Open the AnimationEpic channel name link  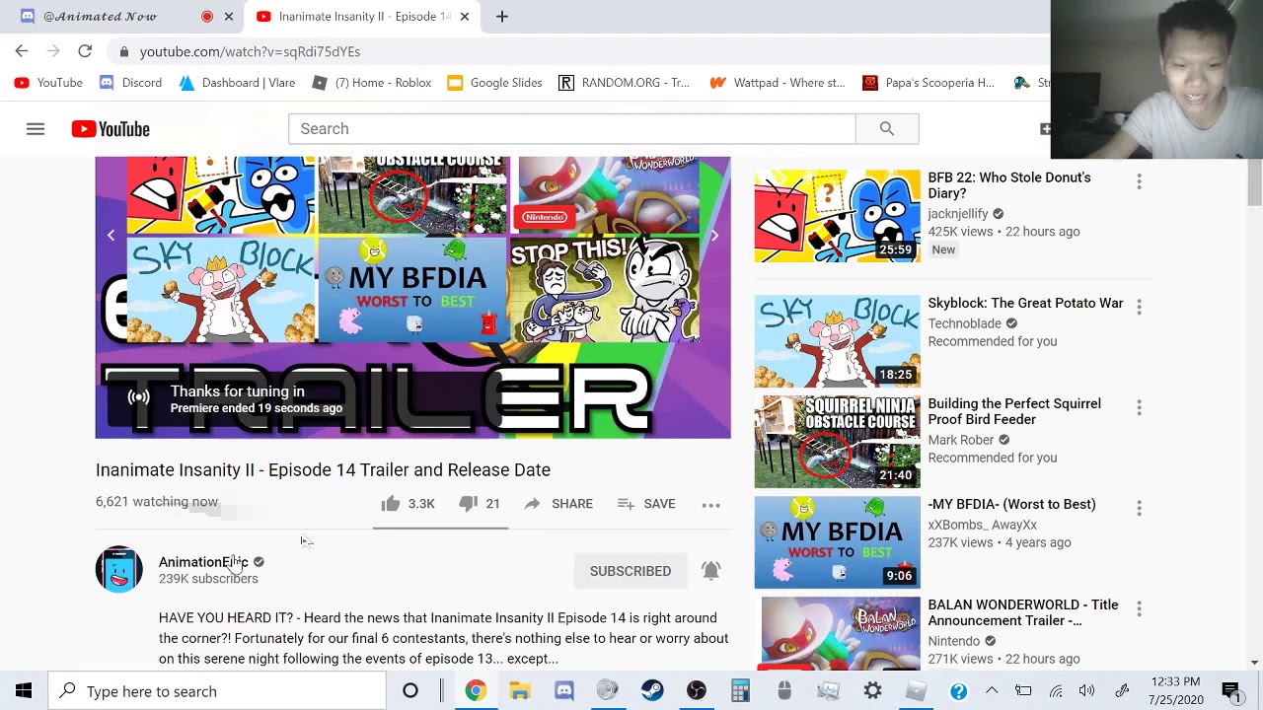click(x=203, y=562)
